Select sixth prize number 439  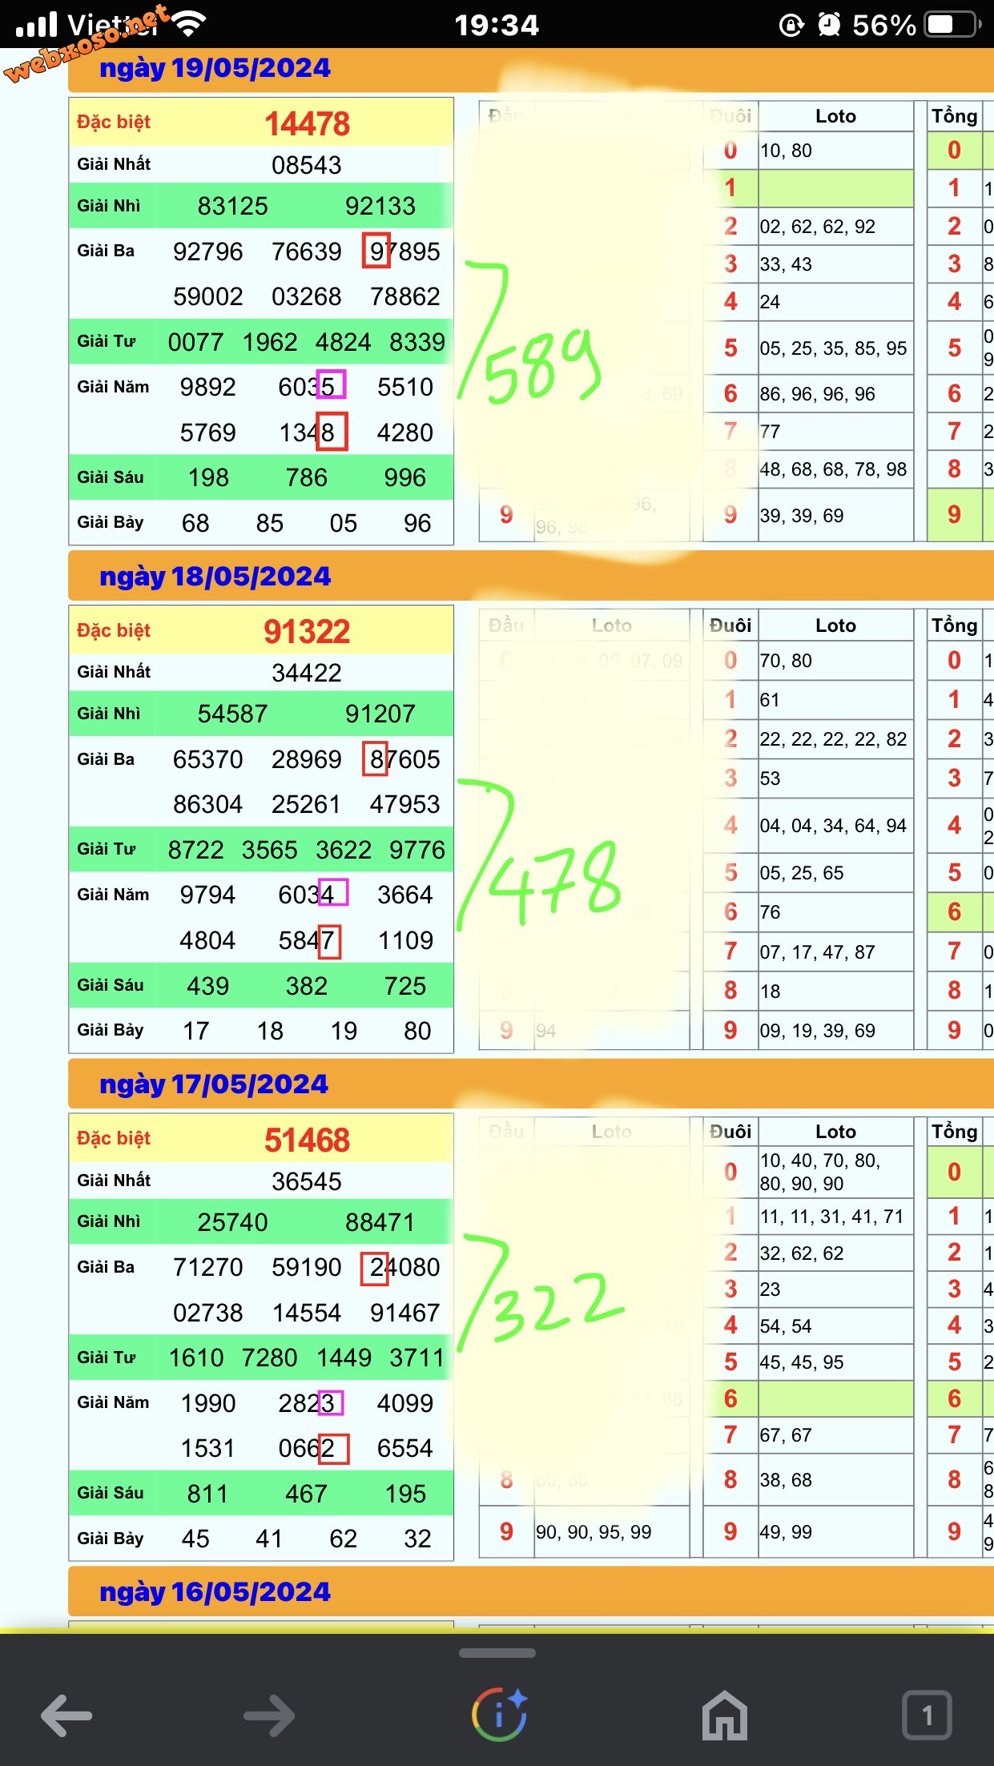coord(208,986)
